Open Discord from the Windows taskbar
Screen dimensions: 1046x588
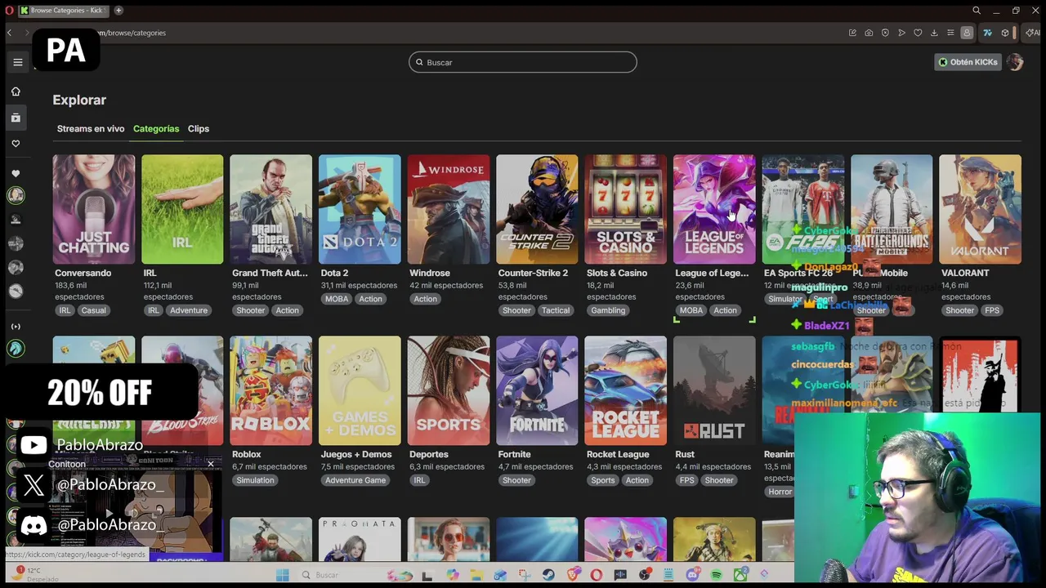693,575
